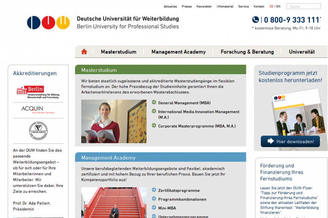Click arrow icon beside General Management (MBA)
The height and width of the screenshot is (218, 328).
tap(154, 102)
